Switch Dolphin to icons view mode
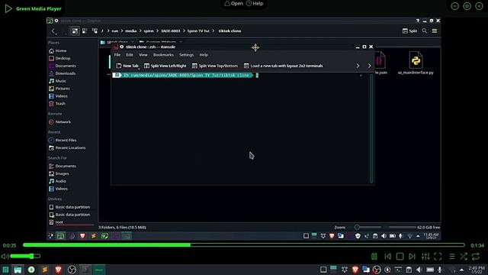Screen dimensions: 488x275 (x=75, y=31)
